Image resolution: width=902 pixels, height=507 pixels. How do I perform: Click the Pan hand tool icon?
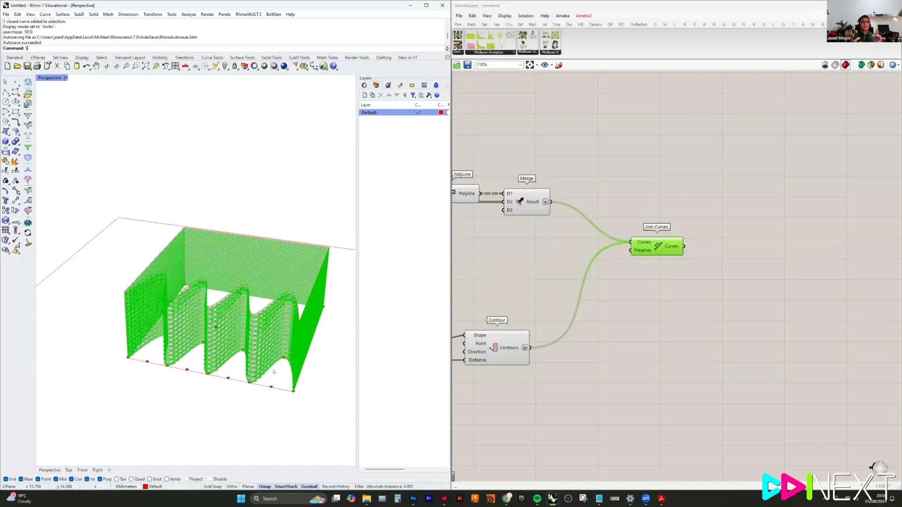(96, 66)
